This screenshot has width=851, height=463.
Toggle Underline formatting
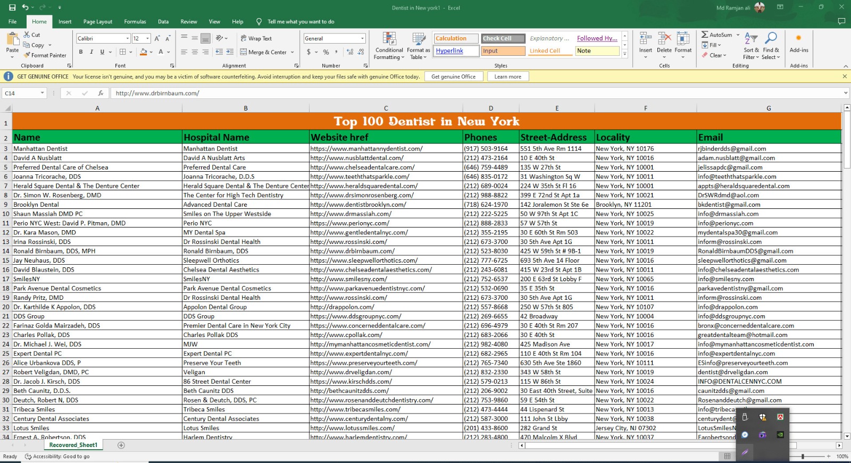pyautogui.click(x=102, y=52)
